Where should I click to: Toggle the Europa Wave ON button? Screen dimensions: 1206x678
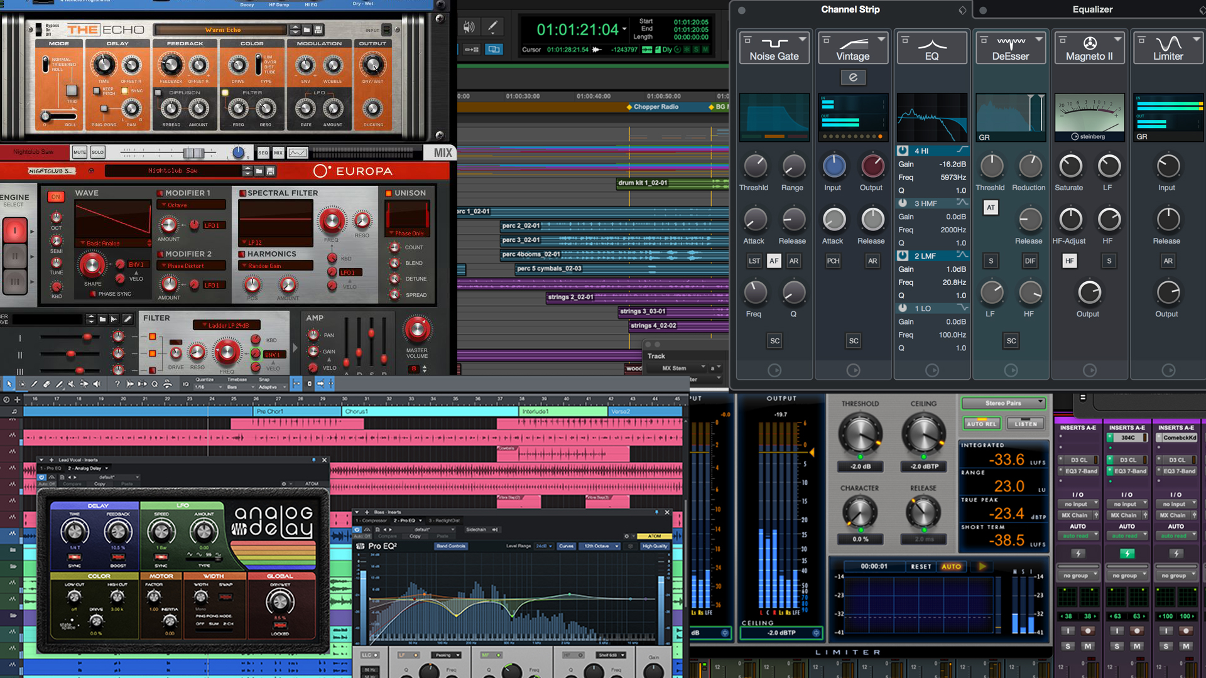point(56,197)
